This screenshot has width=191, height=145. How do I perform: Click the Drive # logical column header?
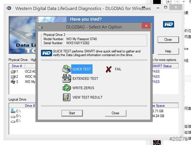pyautogui.click(x=30, y=105)
